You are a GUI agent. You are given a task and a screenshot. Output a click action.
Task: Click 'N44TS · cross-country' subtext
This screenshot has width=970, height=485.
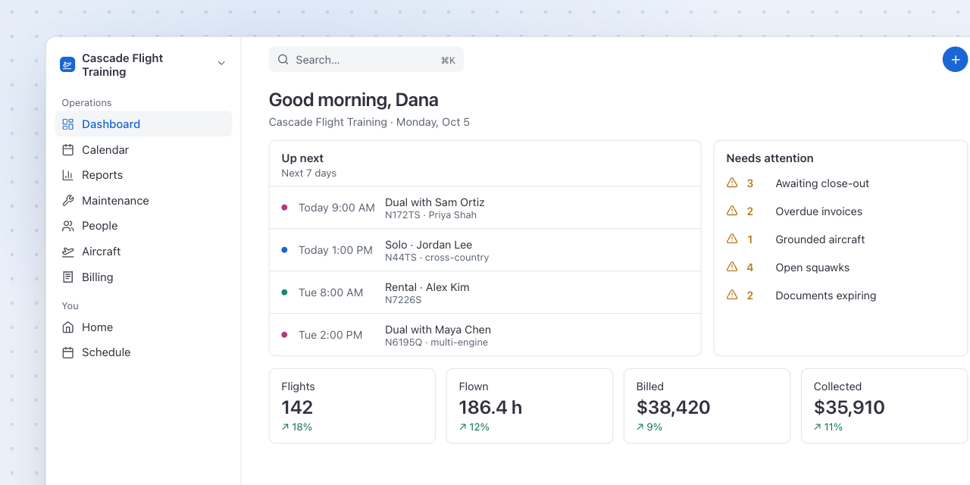pyautogui.click(x=437, y=258)
